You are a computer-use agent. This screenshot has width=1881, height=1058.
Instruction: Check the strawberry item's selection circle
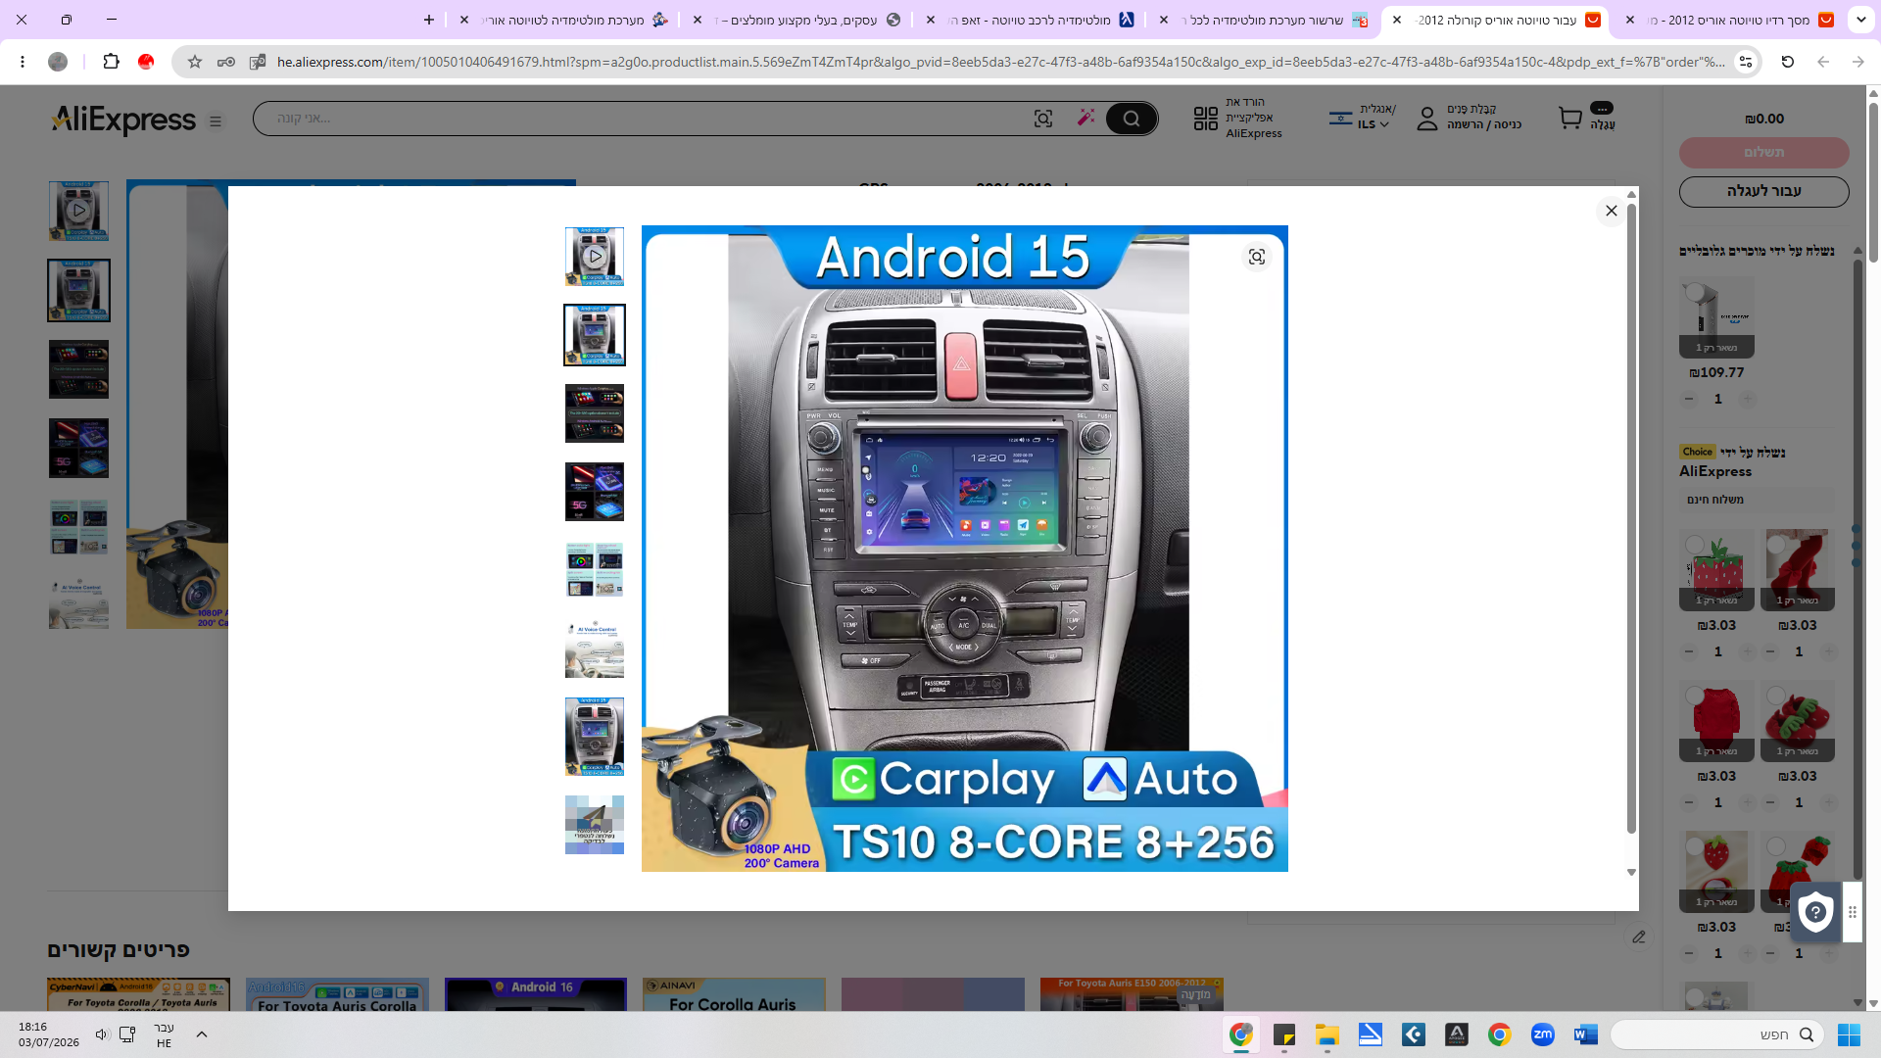[1695, 545]
